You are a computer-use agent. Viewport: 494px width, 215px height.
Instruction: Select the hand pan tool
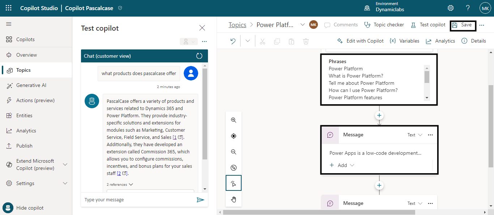(x=234, y=199)
